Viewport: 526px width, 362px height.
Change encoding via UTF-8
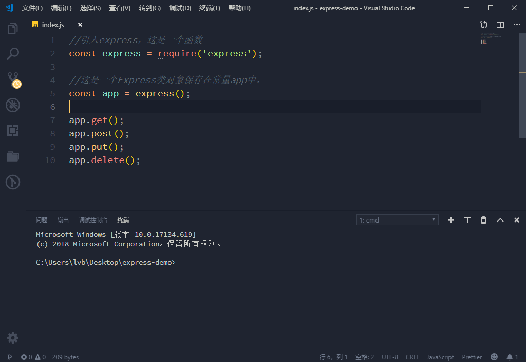tap(390, 357)
